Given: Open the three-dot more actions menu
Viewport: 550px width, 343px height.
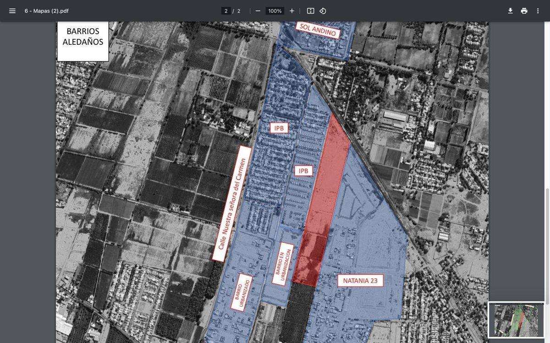Looking at the screenshot, I should [x=538, y=11].
